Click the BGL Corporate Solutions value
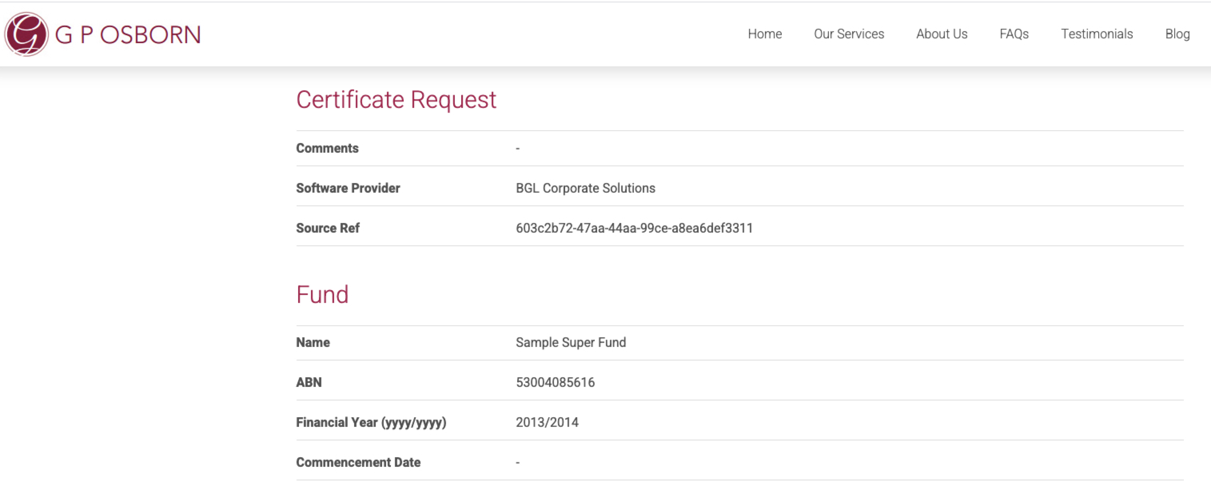This screenshot has width=1211, height=482. (585, 188)
